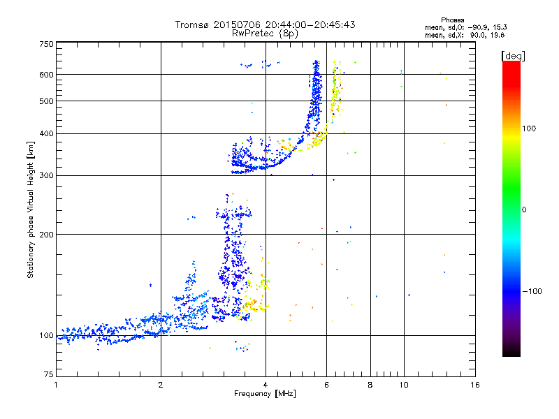Screen dimensions: 559x419
Task: Click the '100' height-axis tick label
Action: click(46, 336)
